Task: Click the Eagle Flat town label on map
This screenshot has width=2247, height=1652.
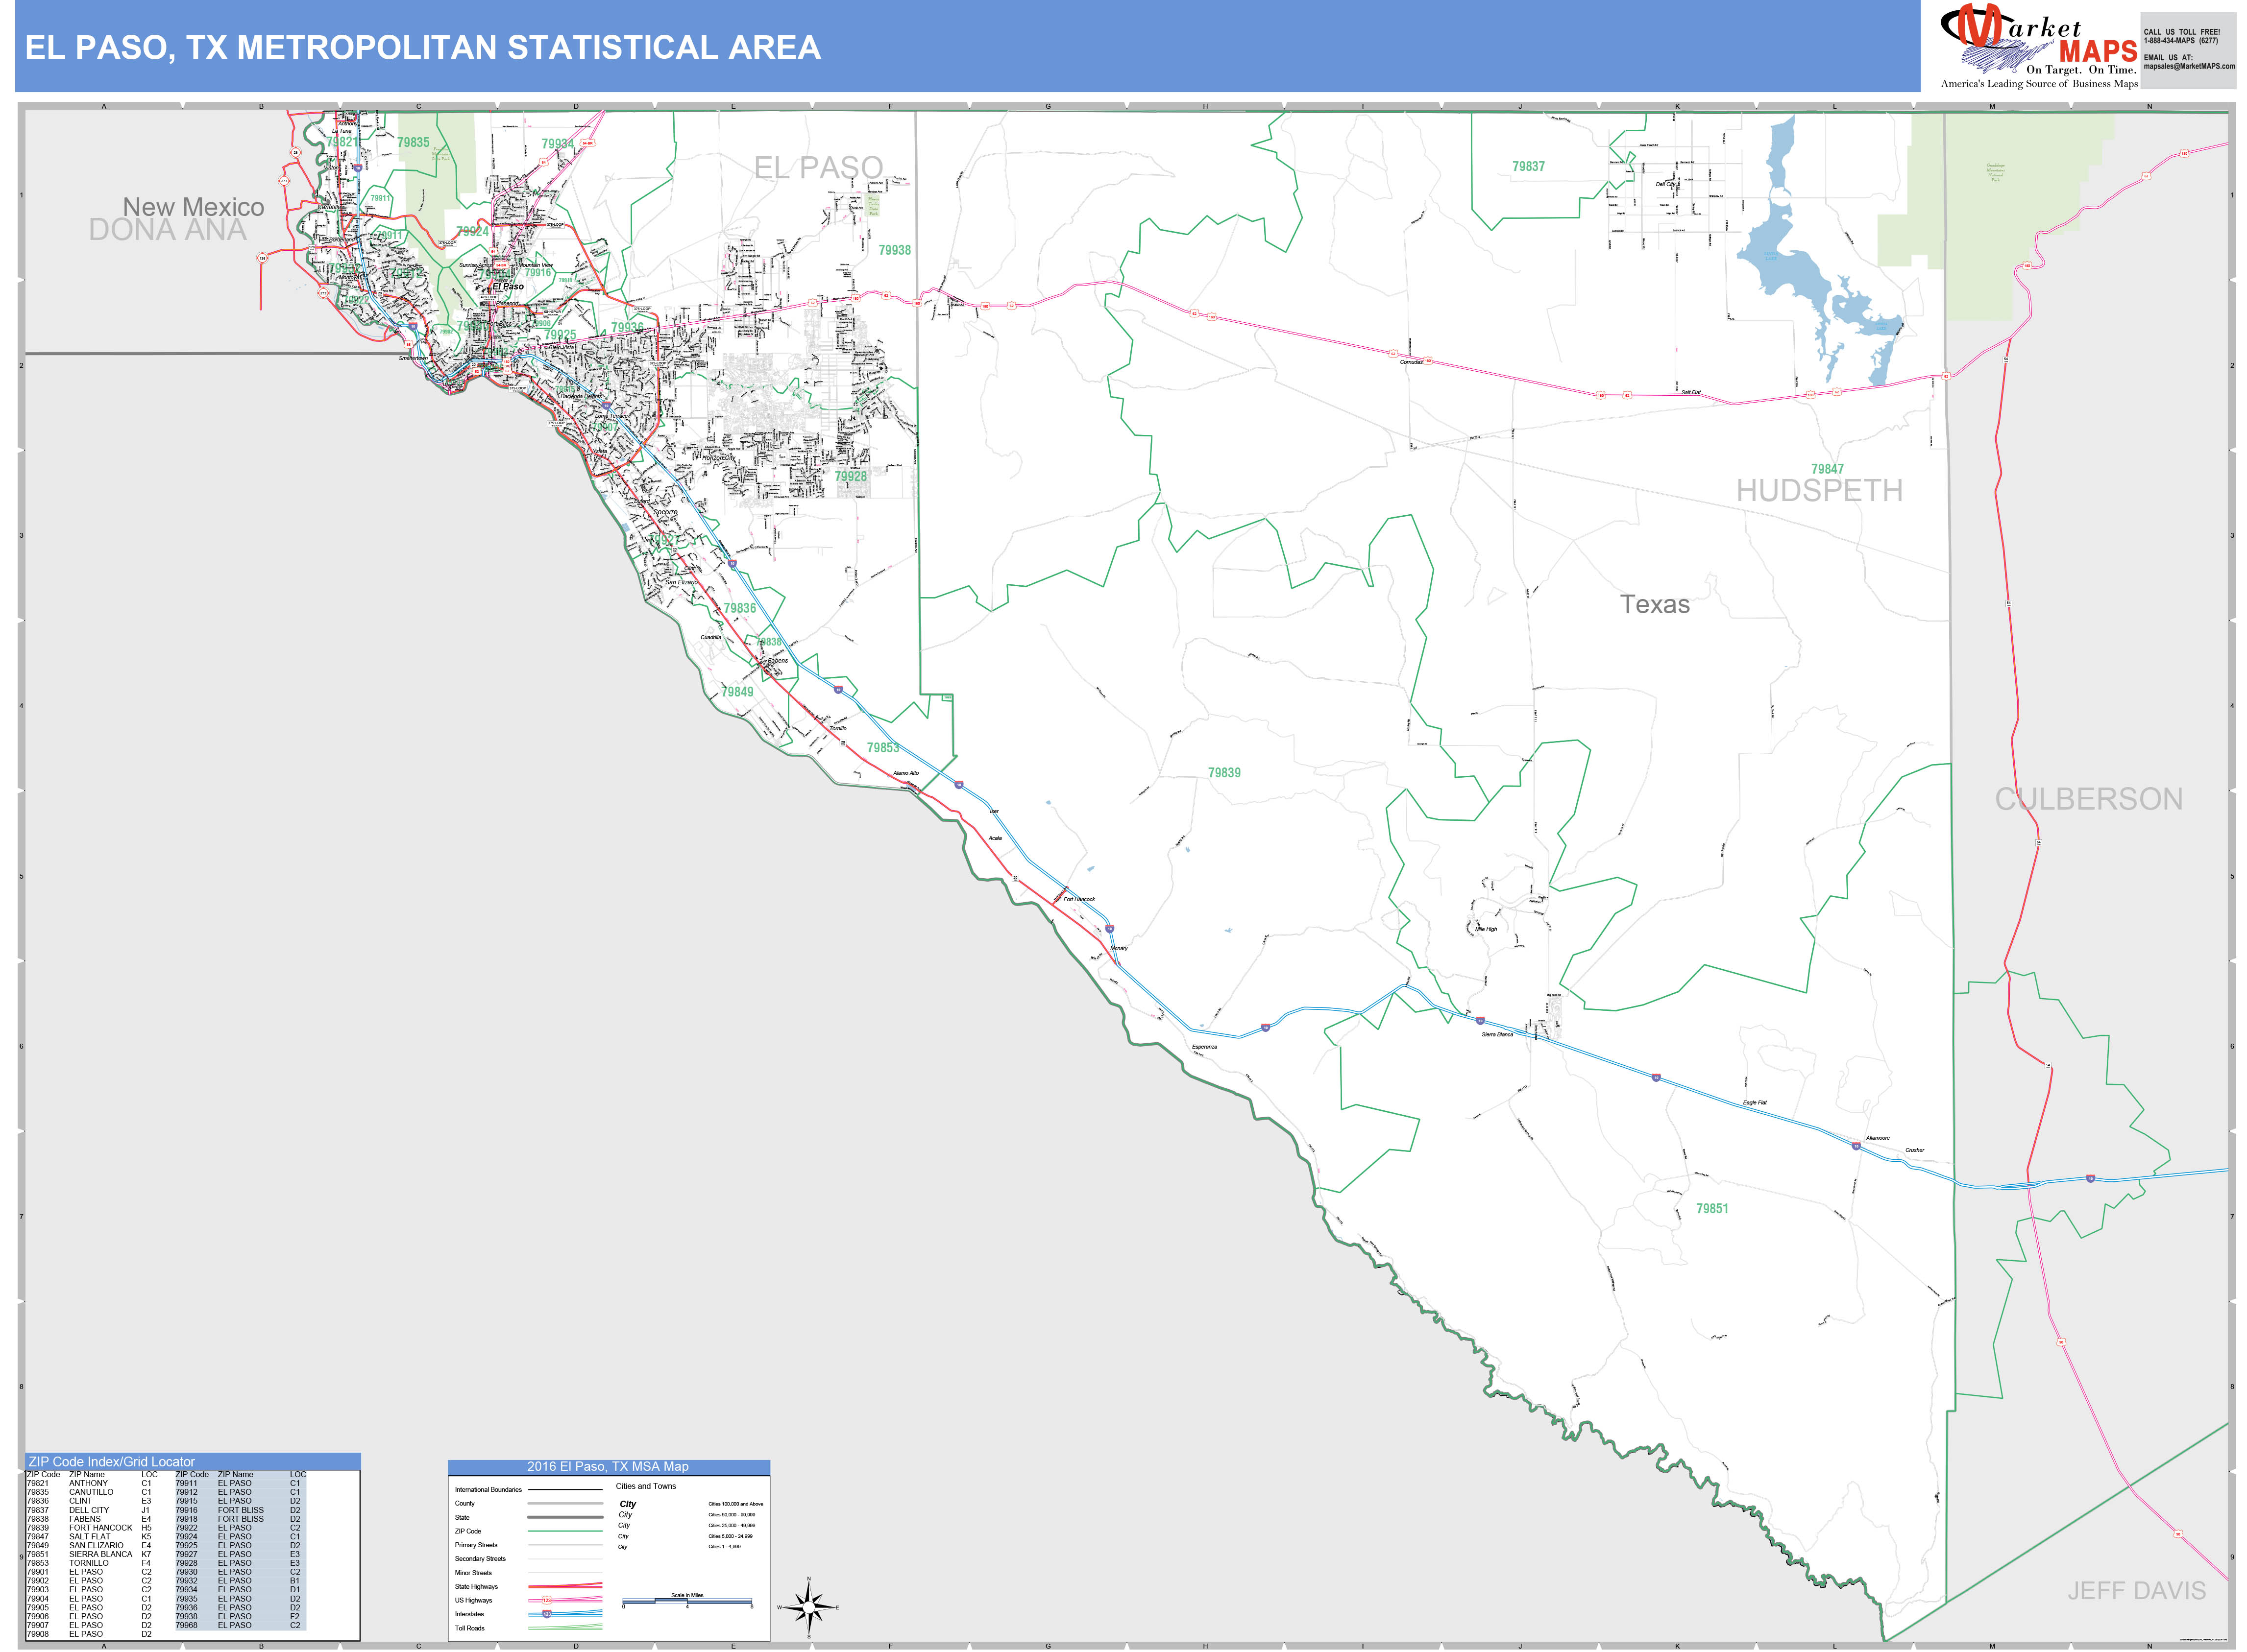Action: point(1755,1103)
